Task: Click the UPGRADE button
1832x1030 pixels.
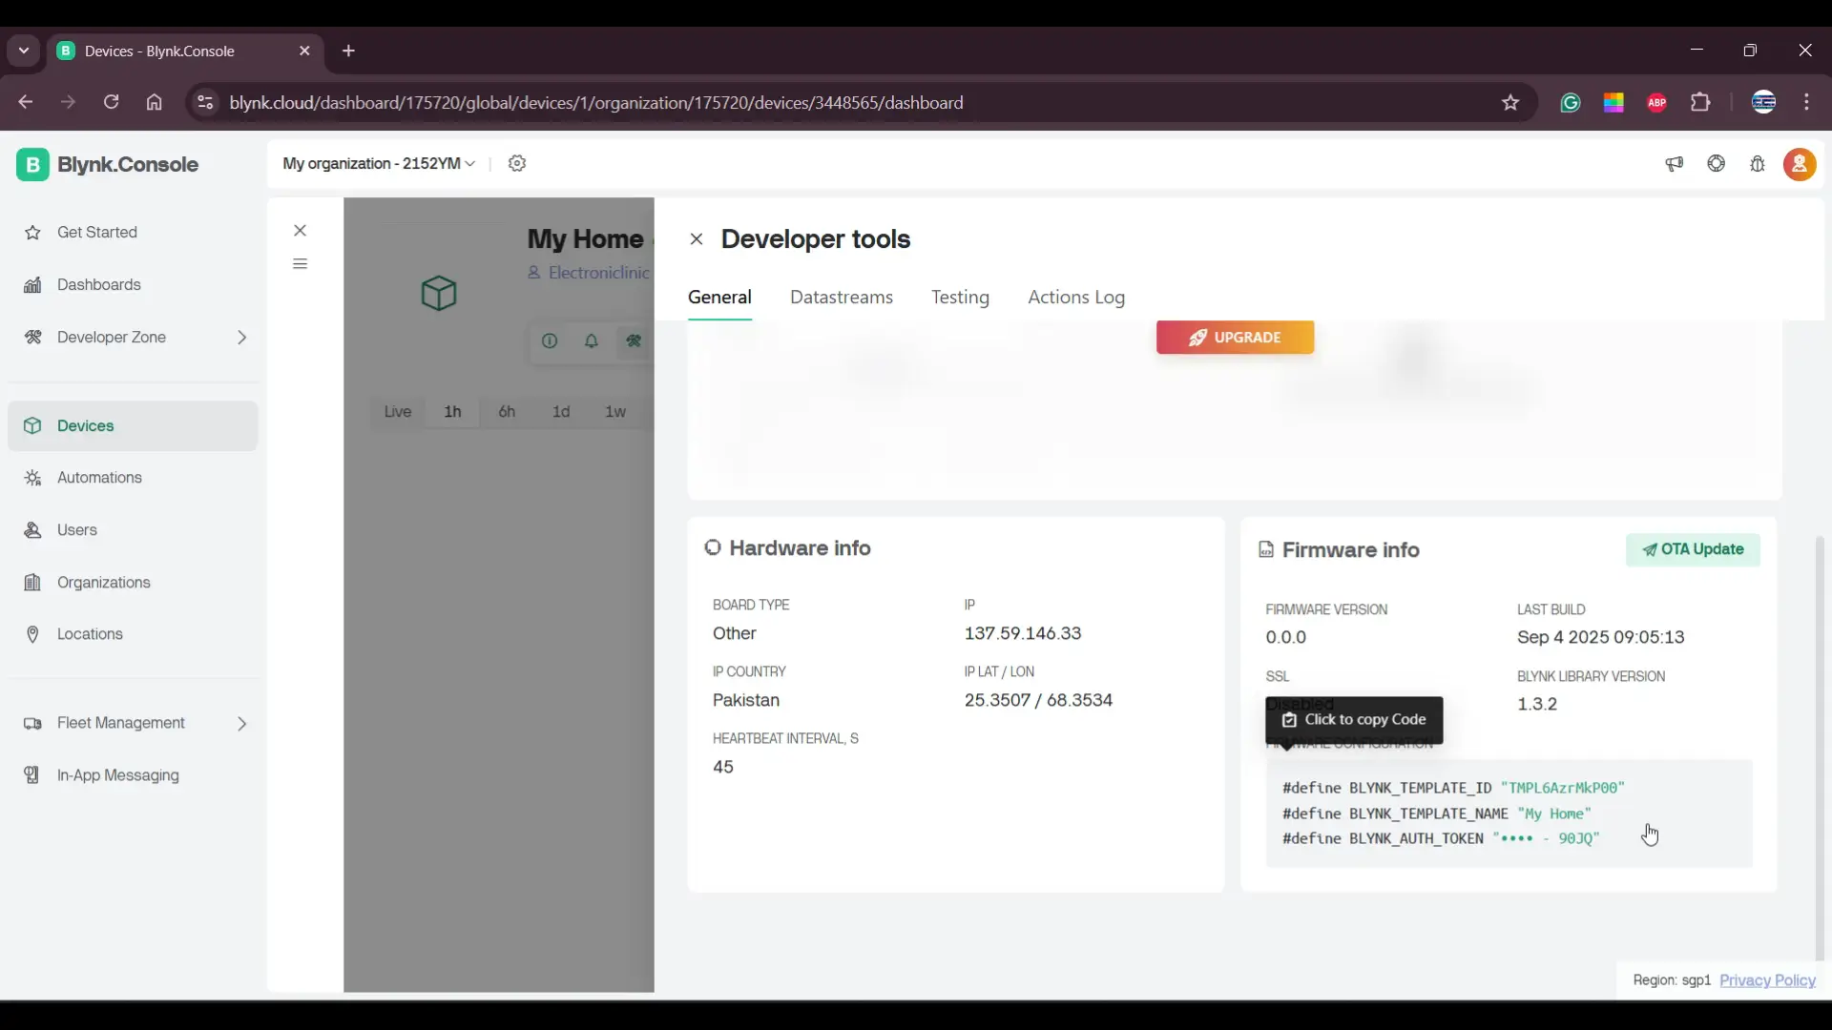Action: pos(1235,338)
